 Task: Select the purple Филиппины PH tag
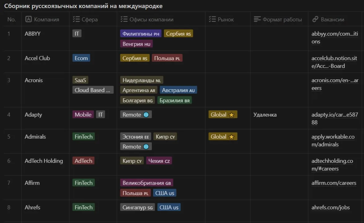pos(141,34)
